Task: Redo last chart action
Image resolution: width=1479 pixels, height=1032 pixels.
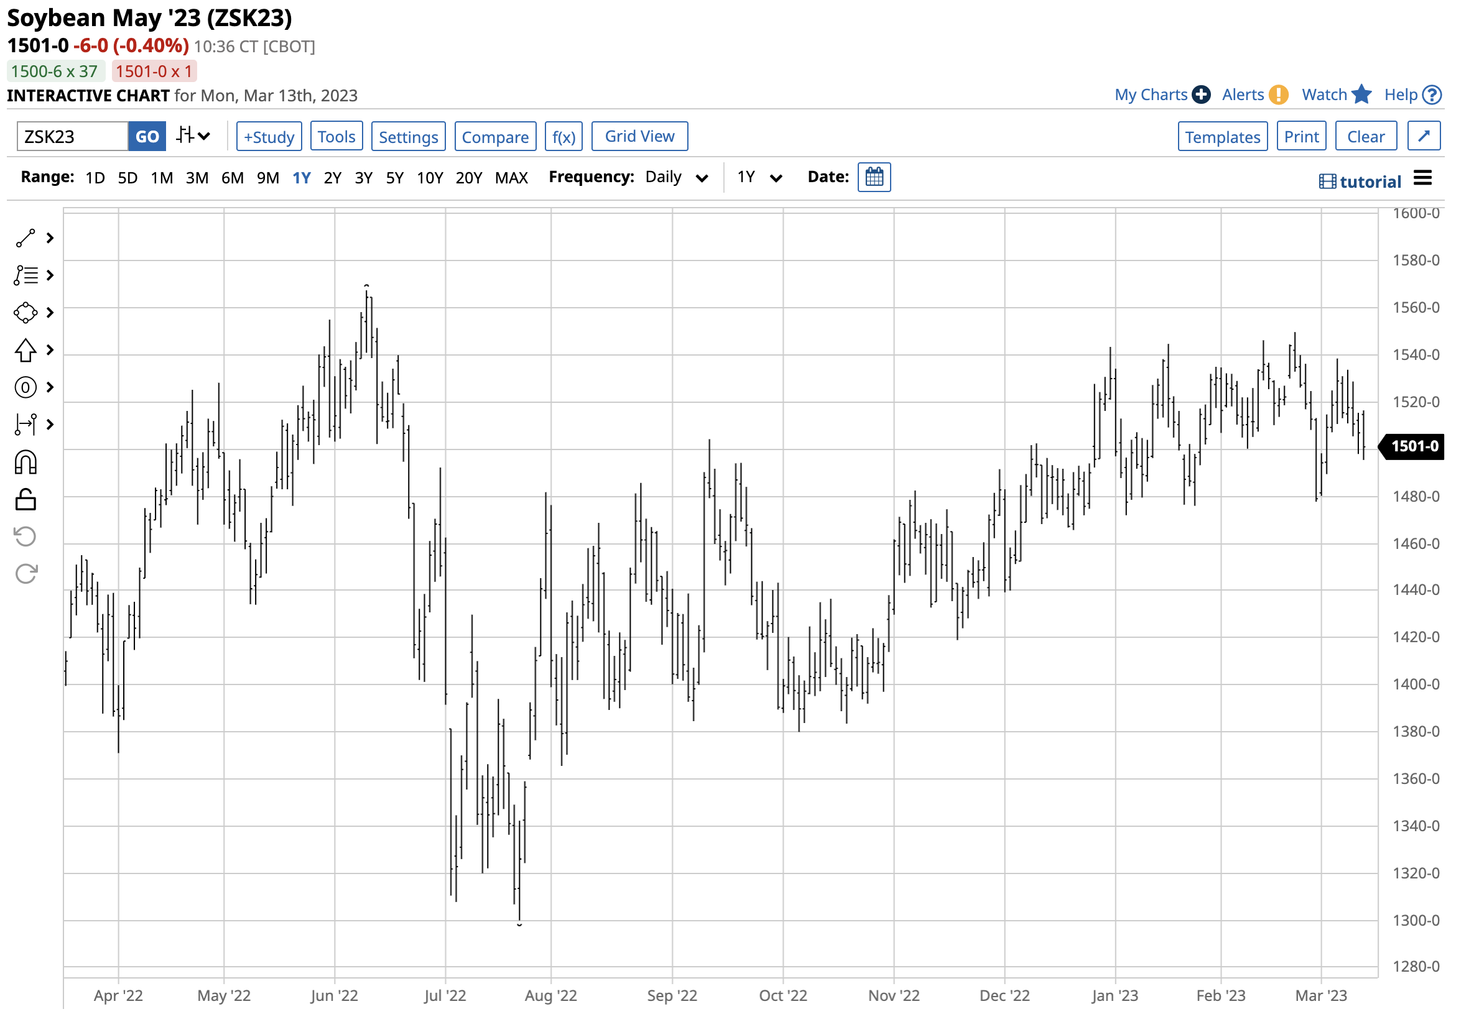Action: tap(25, 574)
